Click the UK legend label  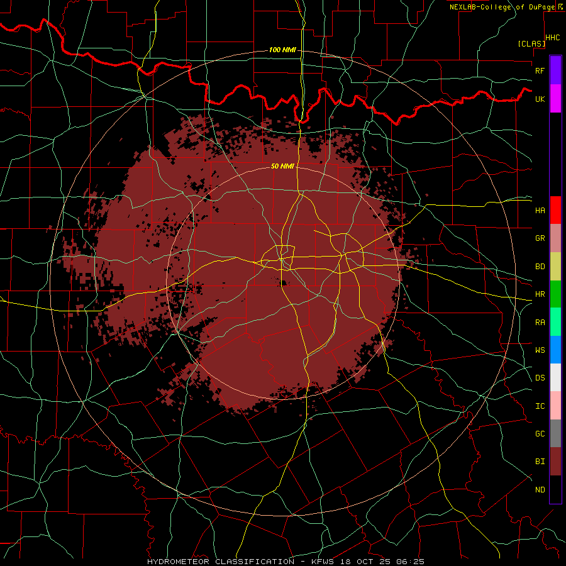(x=540, y=99)
